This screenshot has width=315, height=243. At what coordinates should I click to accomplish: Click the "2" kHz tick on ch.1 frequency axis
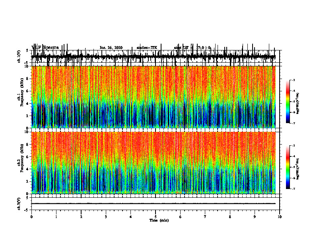click(27, 116)
